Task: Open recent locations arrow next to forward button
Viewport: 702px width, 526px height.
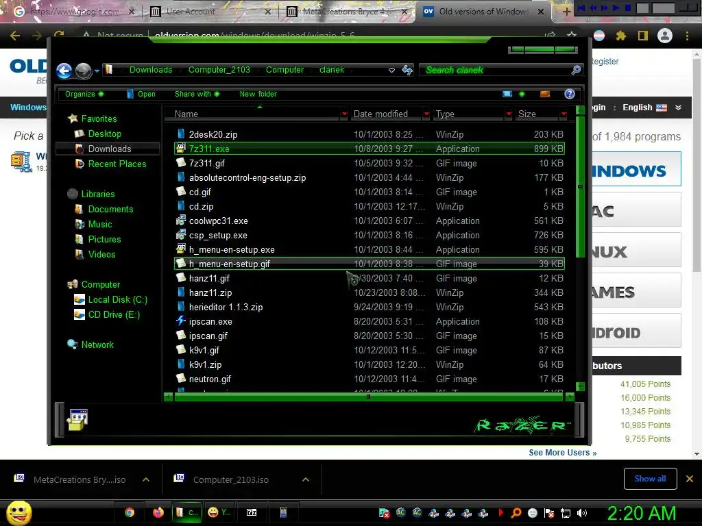Action: 97,71
